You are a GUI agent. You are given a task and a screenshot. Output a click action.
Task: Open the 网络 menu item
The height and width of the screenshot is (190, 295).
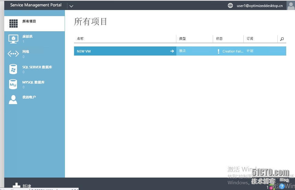pyautogui.click(x=34, y=54)
